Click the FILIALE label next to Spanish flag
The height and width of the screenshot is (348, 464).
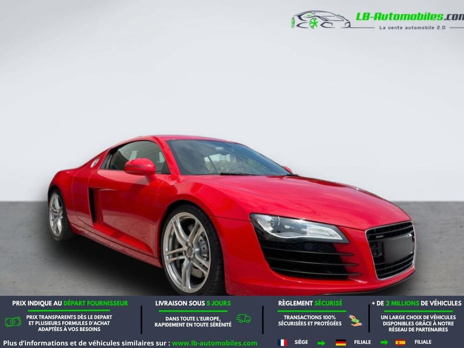coord(423,342)
